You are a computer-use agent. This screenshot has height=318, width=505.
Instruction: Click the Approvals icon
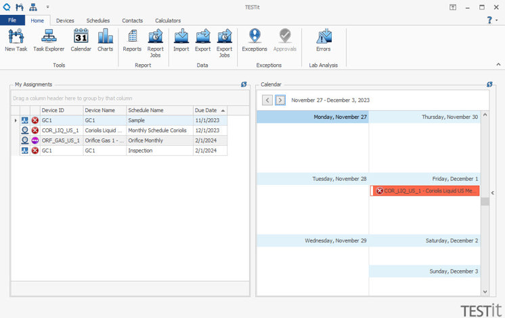point(285,40)
